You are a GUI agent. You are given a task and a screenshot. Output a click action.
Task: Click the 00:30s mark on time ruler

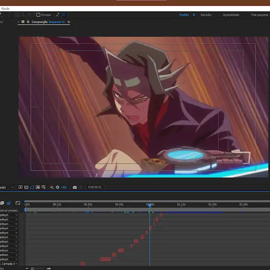click(88, 204)
